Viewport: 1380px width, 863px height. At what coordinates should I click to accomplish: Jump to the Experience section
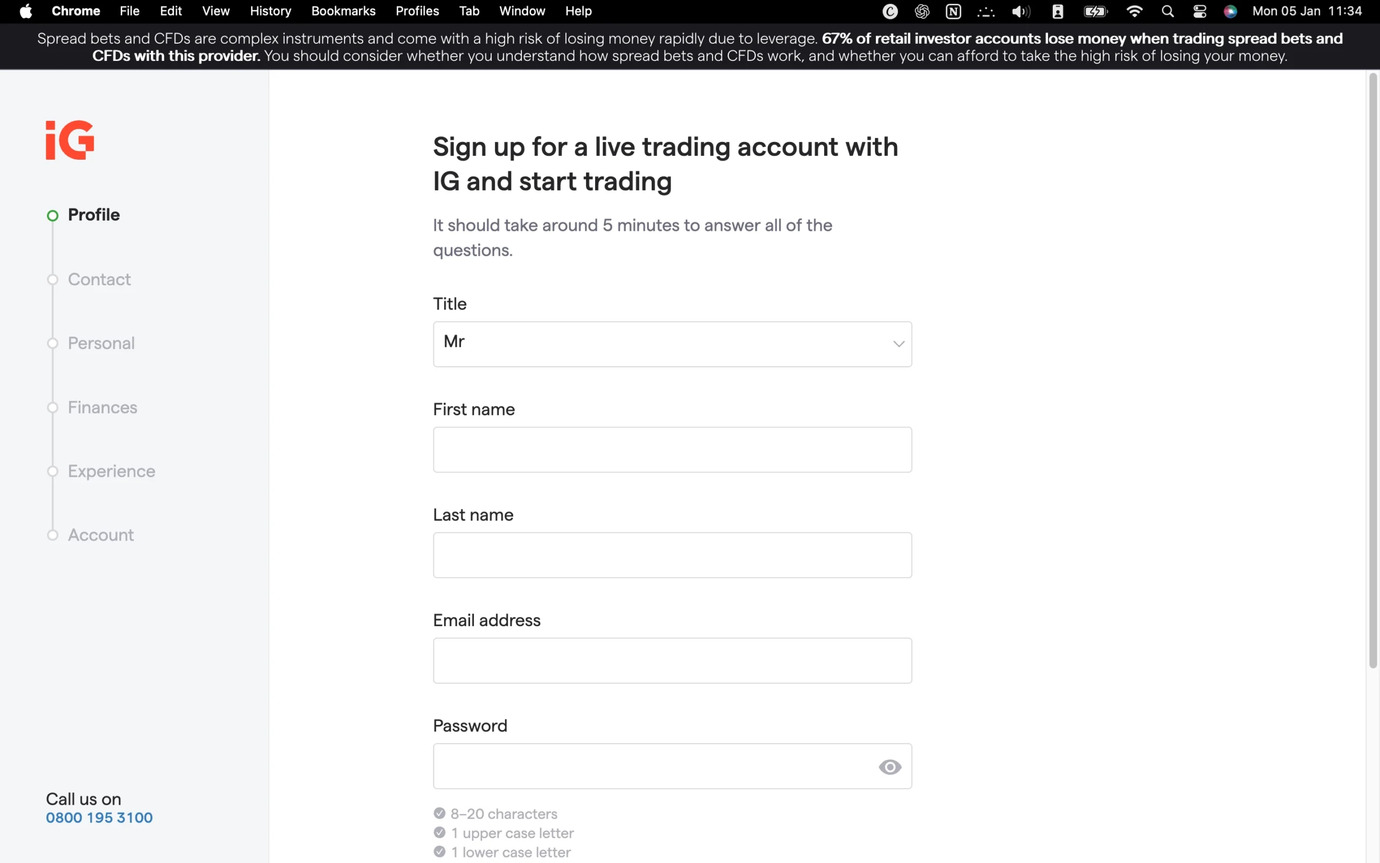coord(52,471)
